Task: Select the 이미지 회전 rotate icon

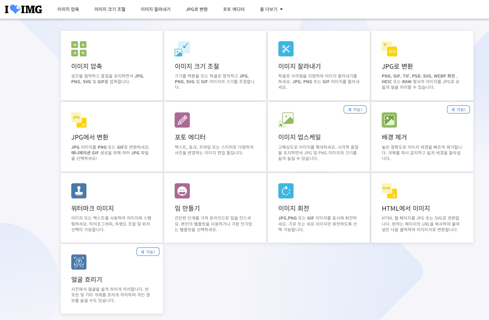Action: (286, 191)
